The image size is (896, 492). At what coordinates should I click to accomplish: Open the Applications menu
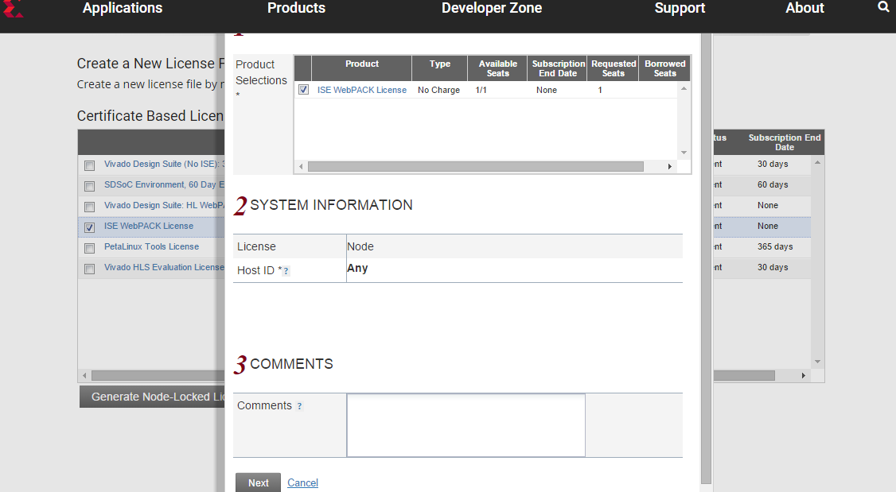[123, 8]
